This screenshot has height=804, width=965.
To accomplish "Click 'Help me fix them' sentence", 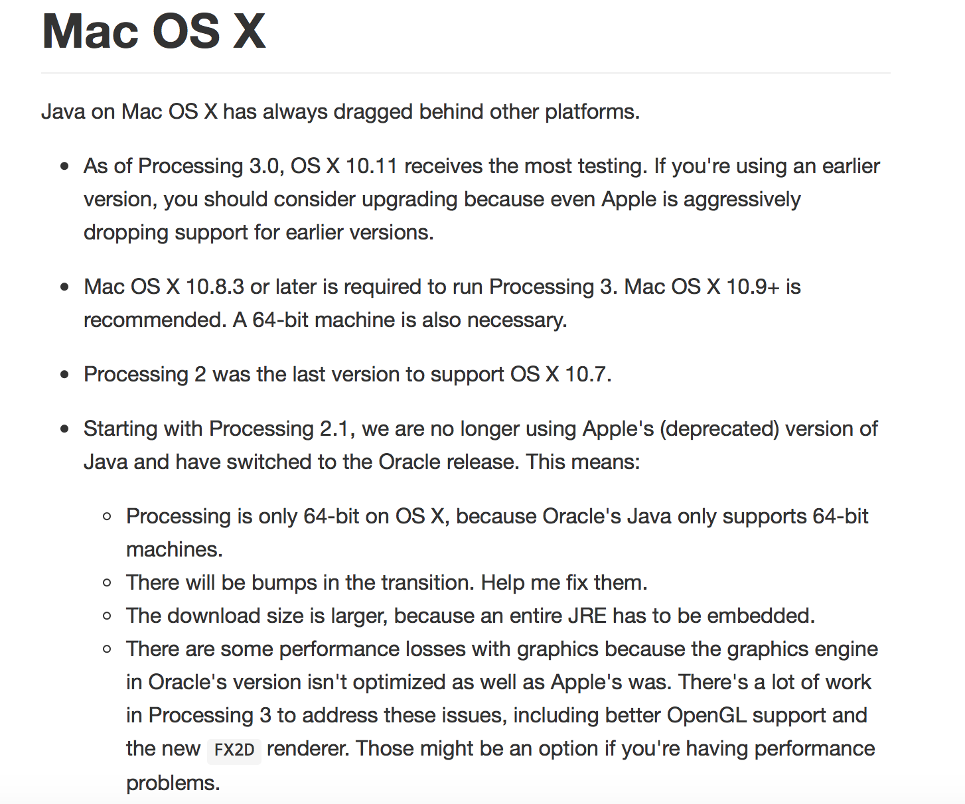I will click(563, 582).
